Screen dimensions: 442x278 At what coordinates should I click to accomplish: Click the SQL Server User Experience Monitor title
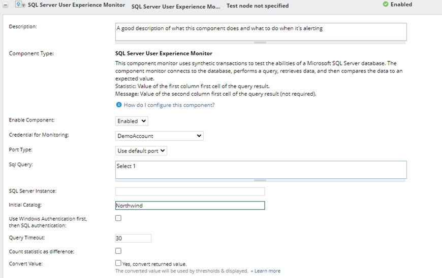(76, 5)
